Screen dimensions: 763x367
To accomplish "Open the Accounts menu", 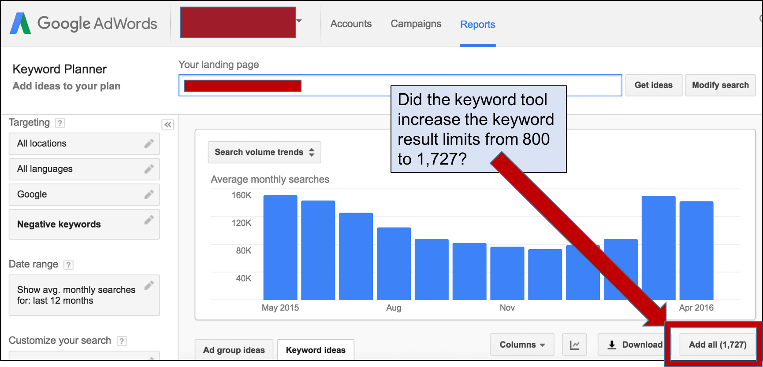I will (351, 24).
